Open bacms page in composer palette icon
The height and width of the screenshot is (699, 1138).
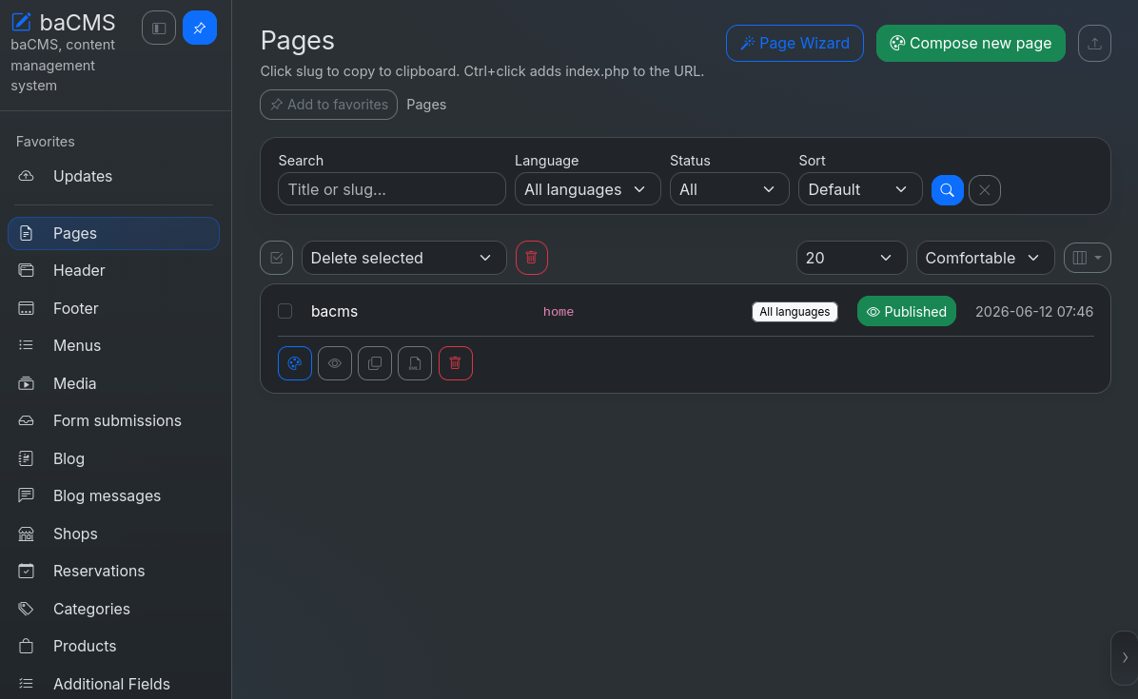click(x=295, y=363)
